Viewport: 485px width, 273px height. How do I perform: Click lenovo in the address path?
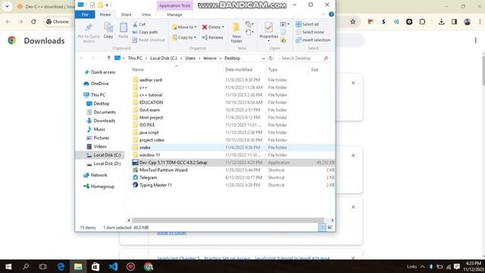pyautogui.click(x=210, y=58)
